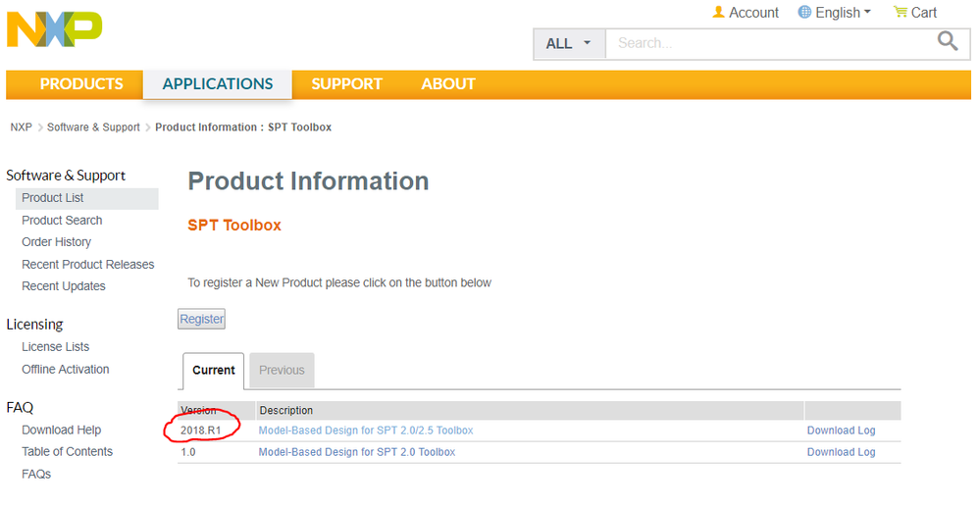This screenshot has width=979, height=506.
Task: Click Download Log for version 1.0
Action: coord(841,452)
